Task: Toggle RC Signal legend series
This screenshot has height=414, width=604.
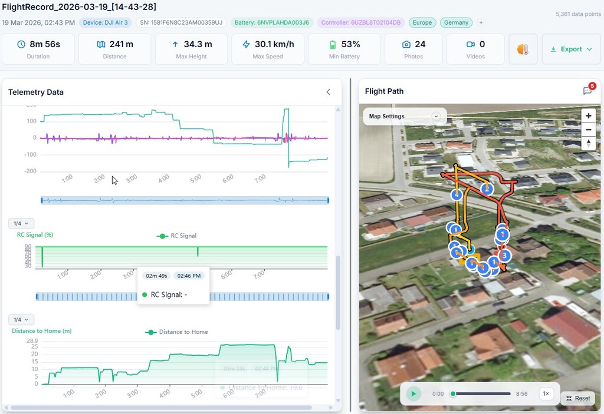Action: (176, 236)
